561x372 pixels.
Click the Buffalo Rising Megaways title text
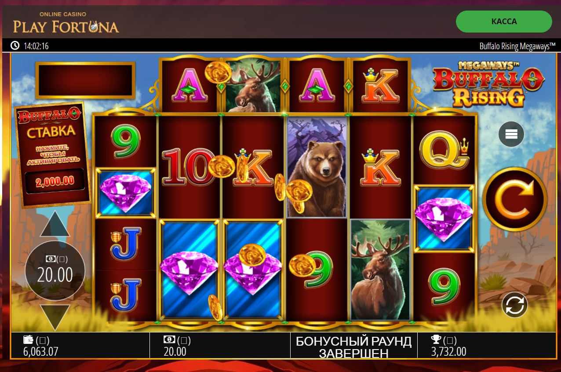click(x=517, y=46)
